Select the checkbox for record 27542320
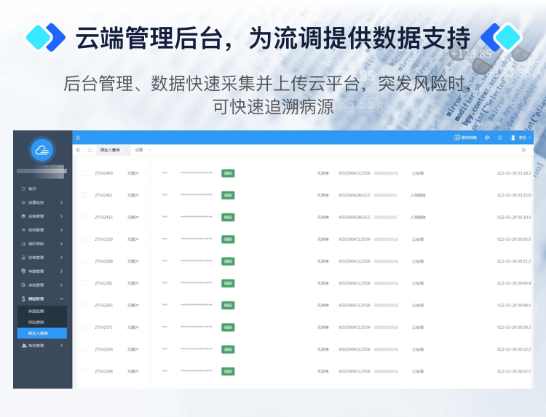This screenshot has width=546, height=417. pyautogui.click(x=84, y=239)
